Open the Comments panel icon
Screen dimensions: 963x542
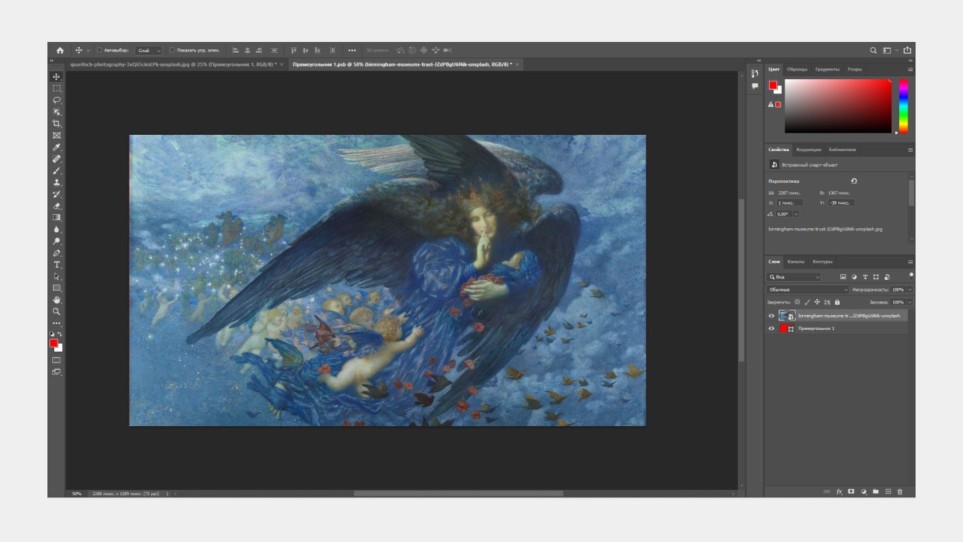755,86
